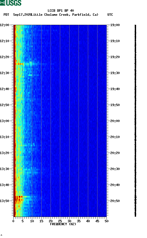
Task: Click the 'FREQUENCY (HZ)' axis title
Action: [x=63, y=224]
